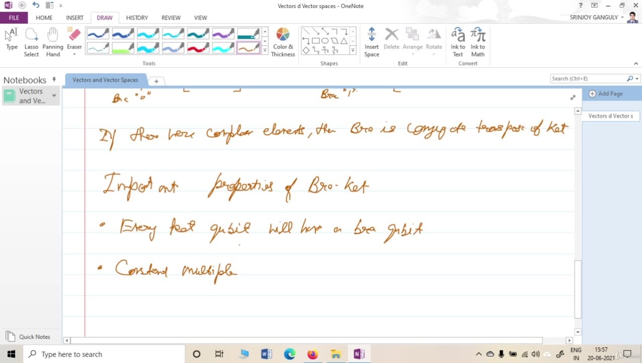
Task: Select the Type tool
Action: 12,40
